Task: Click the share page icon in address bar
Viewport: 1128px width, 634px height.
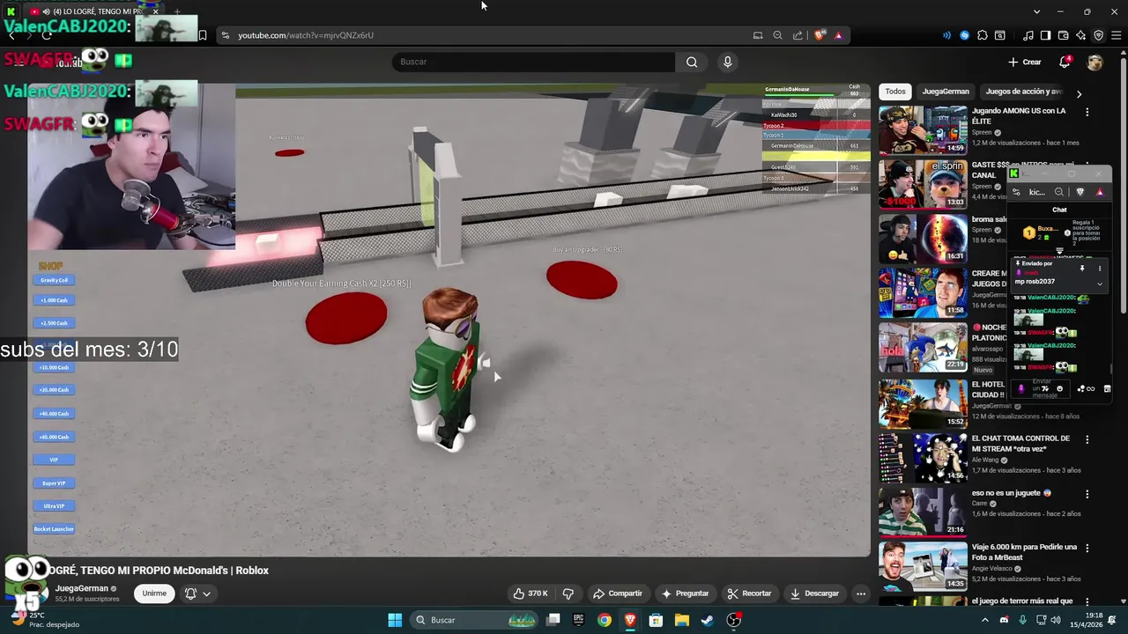Action: [798, 35]
